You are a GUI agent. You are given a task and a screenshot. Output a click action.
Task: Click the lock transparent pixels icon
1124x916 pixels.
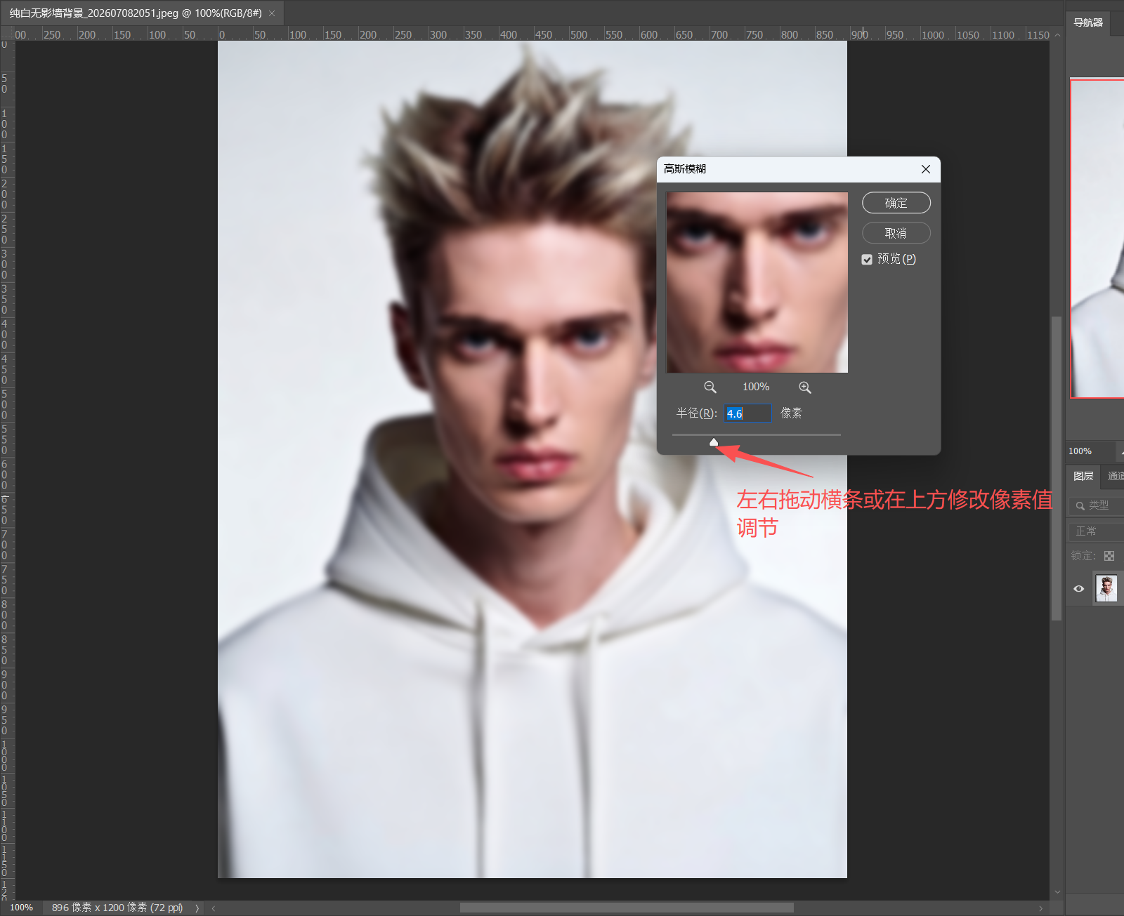pos(1109,556)
